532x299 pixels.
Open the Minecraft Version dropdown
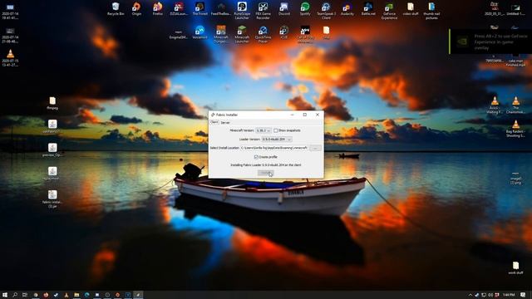264,130
